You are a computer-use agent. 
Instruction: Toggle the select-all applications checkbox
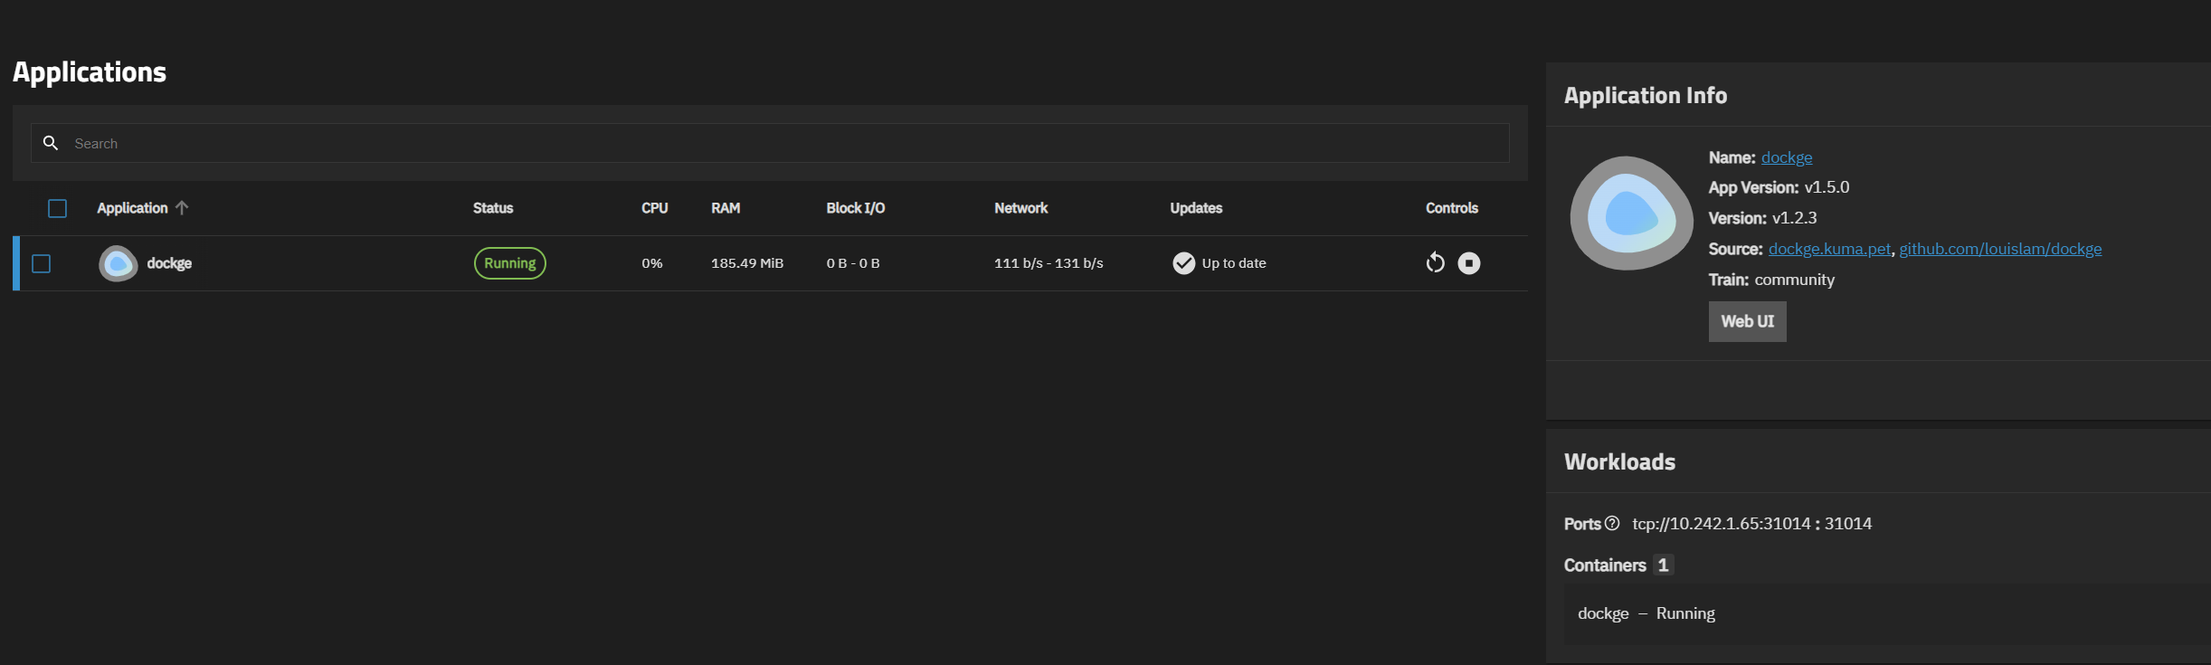[x=57, y=209]
